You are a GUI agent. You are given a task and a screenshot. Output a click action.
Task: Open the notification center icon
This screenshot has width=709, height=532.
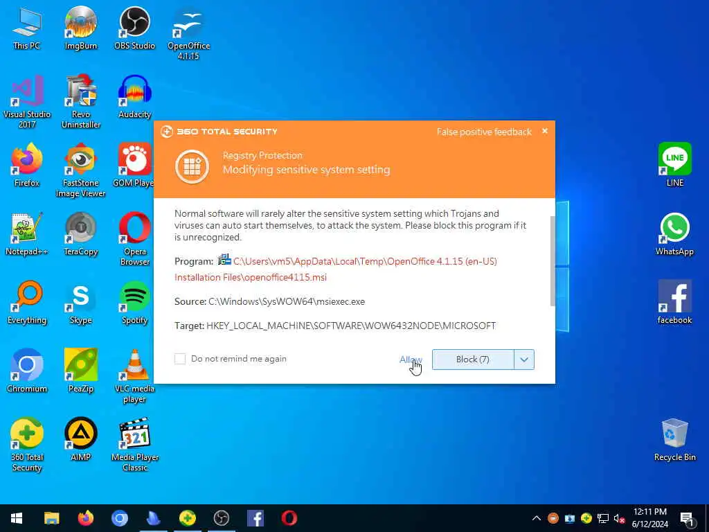tap(687, 518)
